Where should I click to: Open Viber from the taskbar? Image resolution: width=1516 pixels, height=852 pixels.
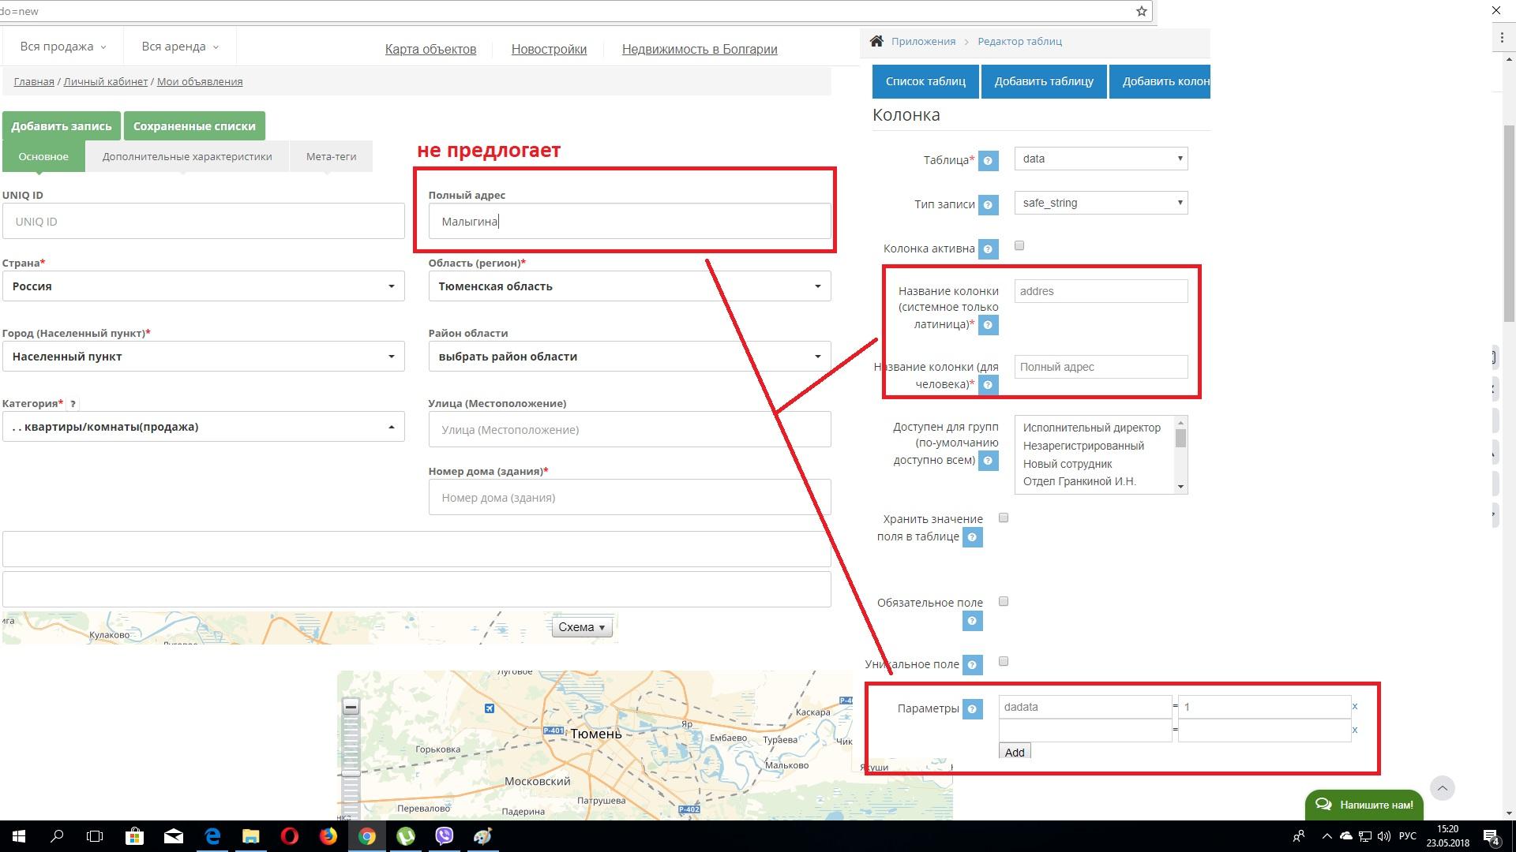[444, 836]
